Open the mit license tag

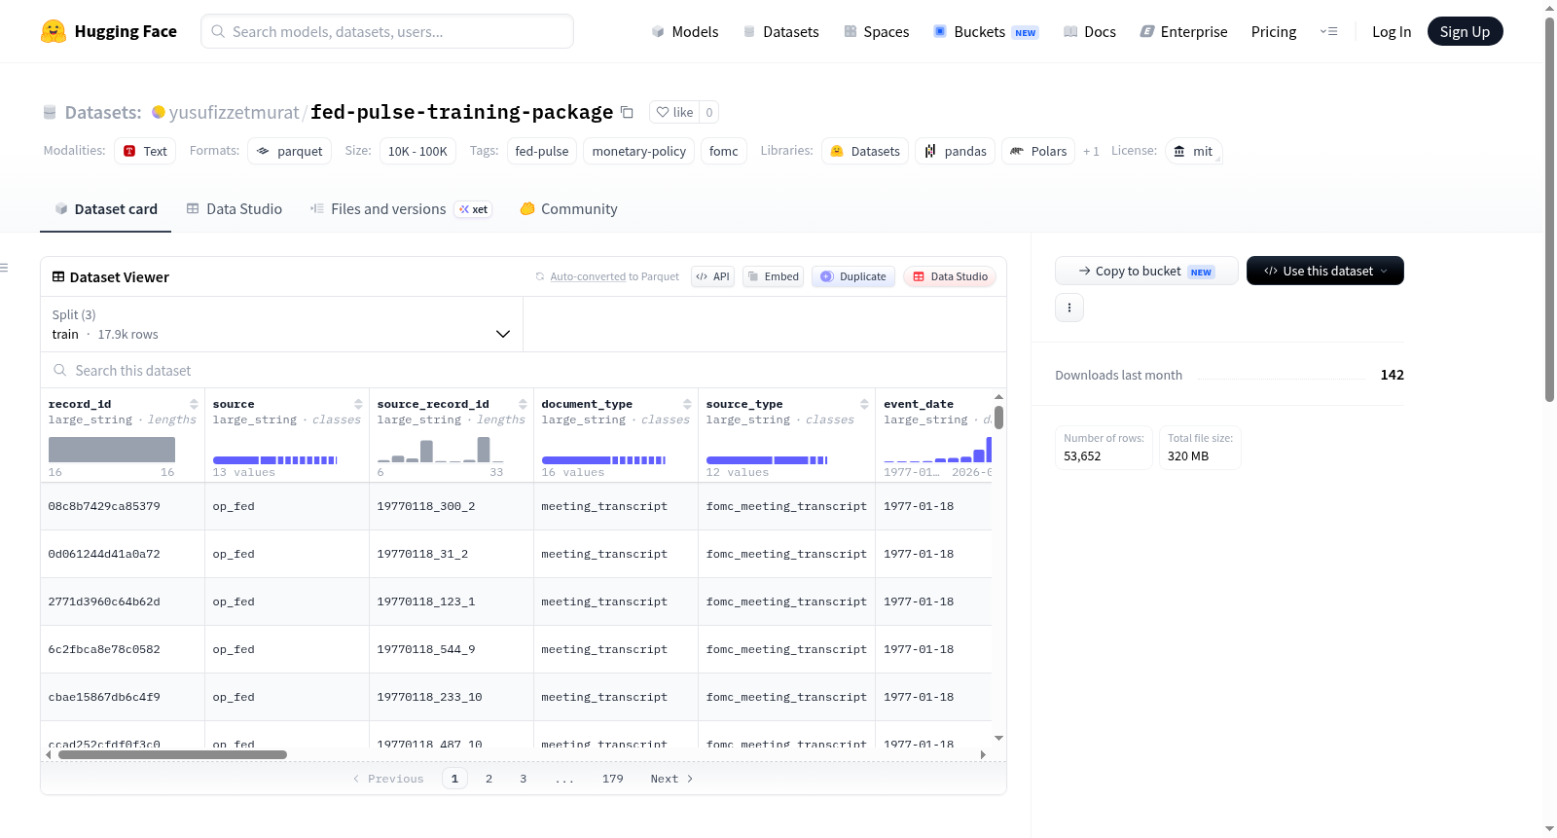click(1193, 151)
